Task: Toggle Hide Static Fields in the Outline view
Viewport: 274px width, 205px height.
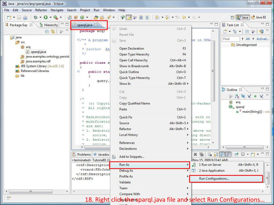Action: click(x=249, y=97)
